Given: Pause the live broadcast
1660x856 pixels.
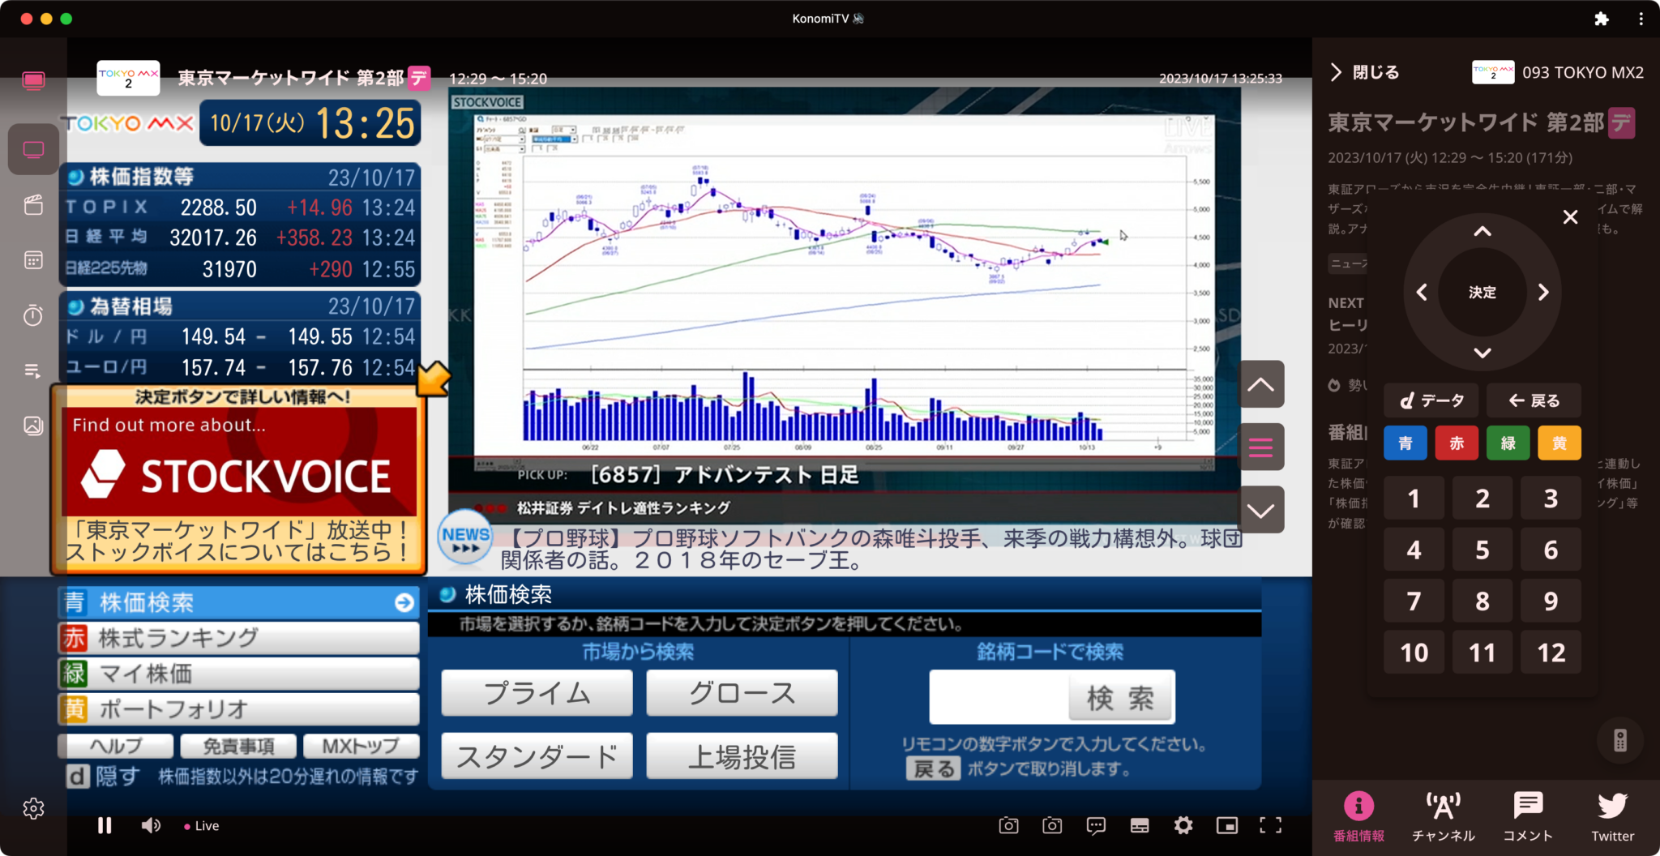Looking at the screenshot, I should (105, 825).
